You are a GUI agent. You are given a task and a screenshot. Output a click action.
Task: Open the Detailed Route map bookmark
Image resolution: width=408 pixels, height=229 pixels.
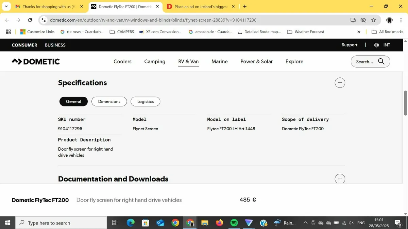(x=259, y=32)
